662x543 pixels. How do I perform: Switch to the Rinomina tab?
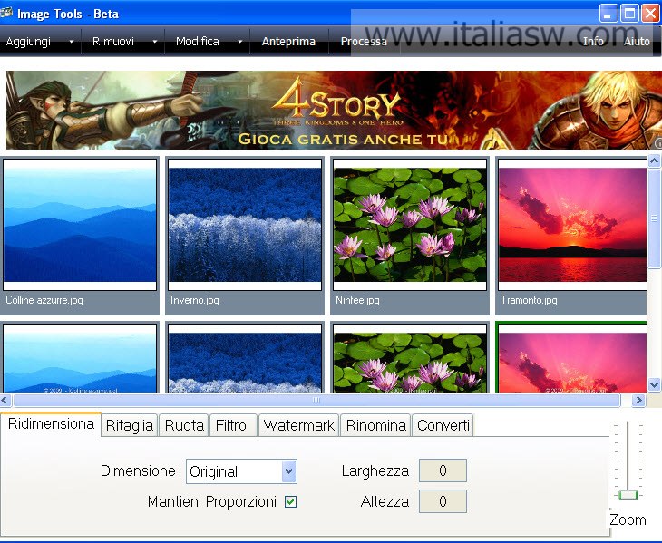[375, 425]
